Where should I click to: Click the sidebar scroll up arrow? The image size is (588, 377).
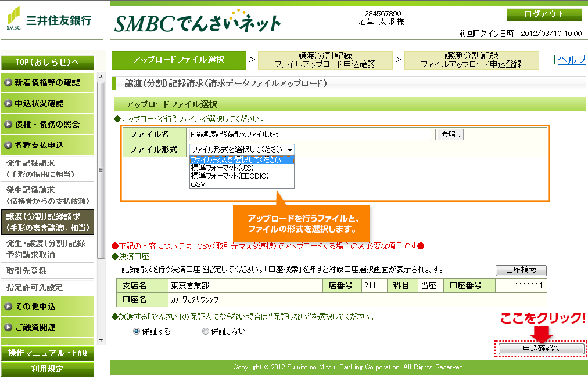click(101, 77)
